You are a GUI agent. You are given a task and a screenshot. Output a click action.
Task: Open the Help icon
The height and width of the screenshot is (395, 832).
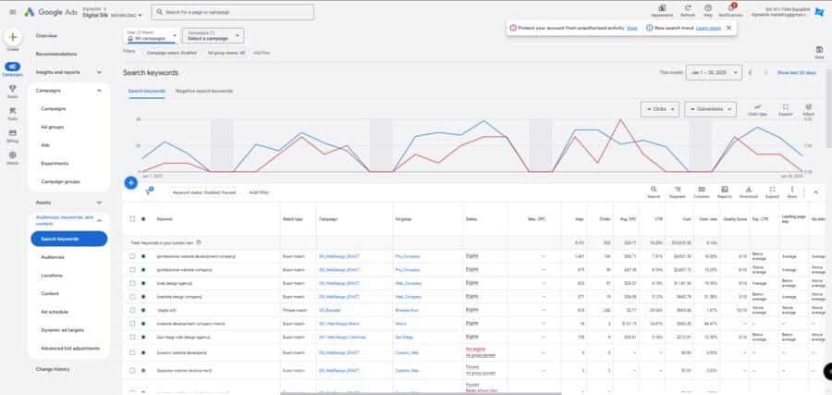coord(708,10)
